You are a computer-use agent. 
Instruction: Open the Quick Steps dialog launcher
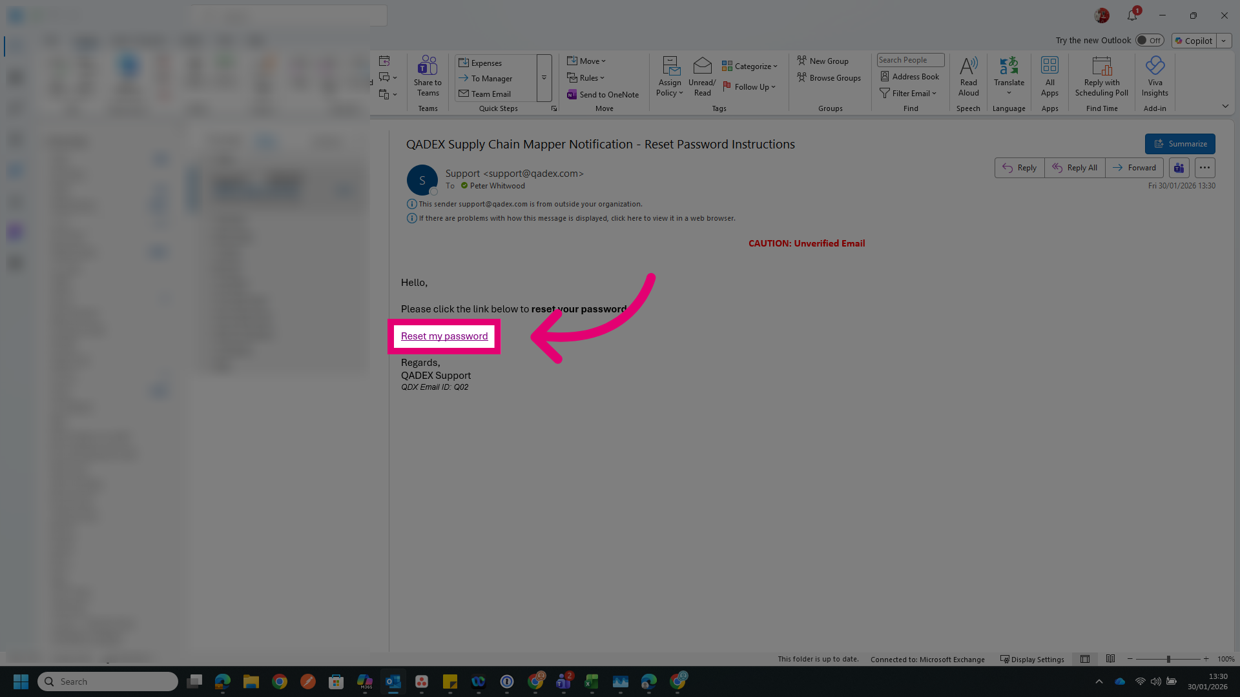coord(553,108)
